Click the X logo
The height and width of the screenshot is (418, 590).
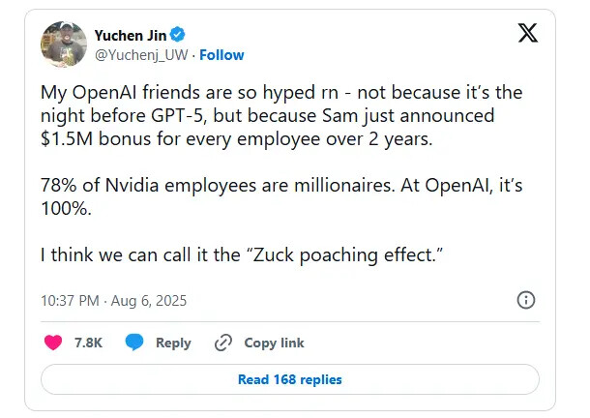[x=528, y=32]
